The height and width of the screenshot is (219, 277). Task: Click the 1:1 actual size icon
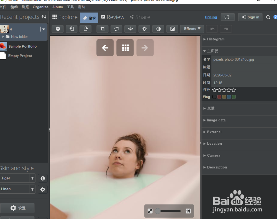click(x=188, y=211)
